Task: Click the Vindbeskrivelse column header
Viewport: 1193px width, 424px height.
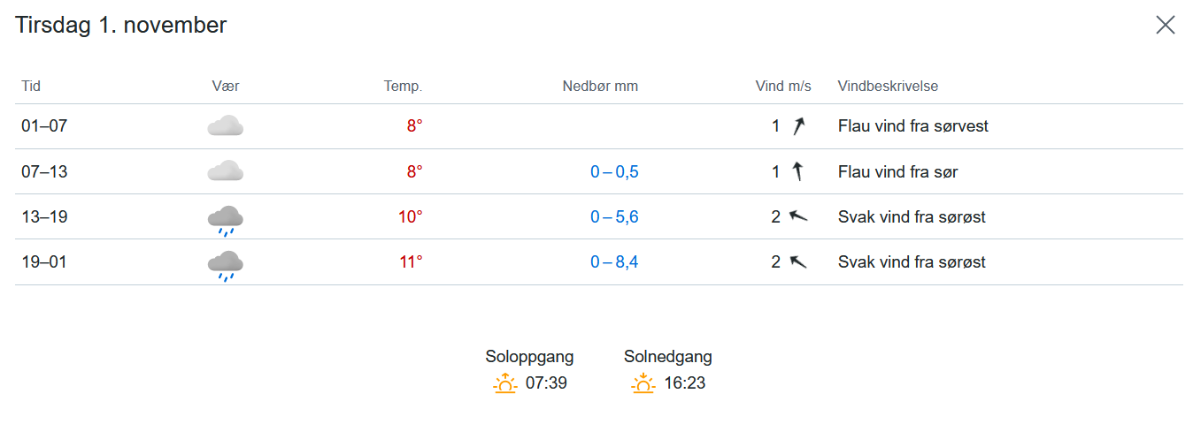Action: [888, 87]
